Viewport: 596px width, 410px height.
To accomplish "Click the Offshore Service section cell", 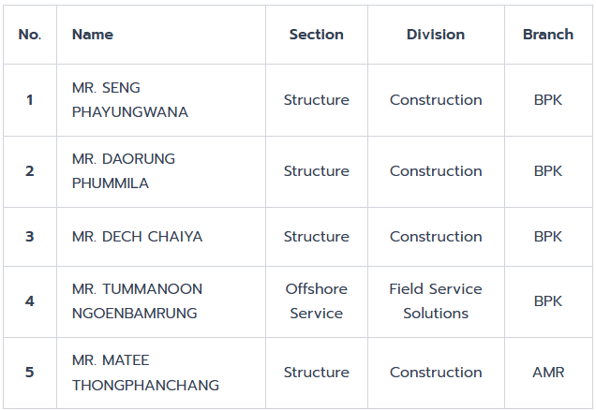I will pyautogui.click(x=316, y=301).
